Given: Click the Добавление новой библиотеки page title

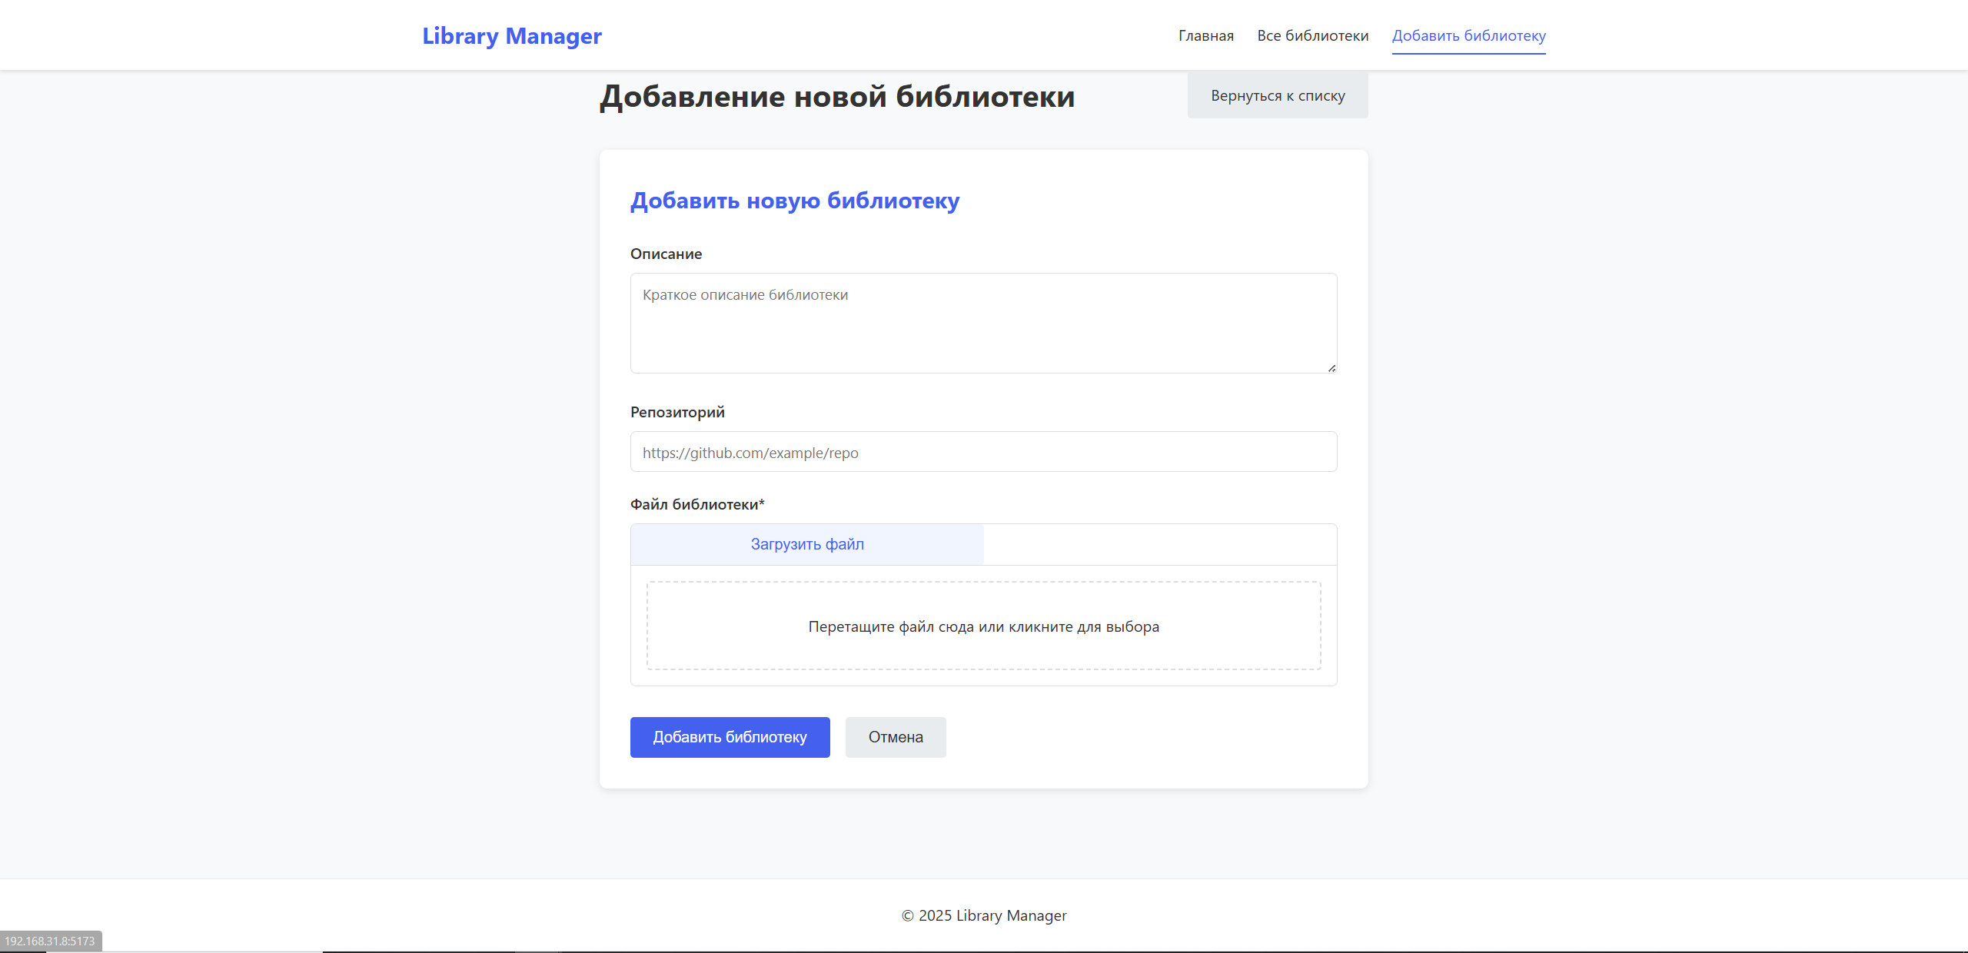Looking at the screenshot, I should coord(837,97).
